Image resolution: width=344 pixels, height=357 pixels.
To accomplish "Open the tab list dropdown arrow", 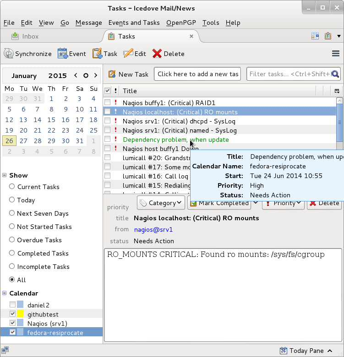I will point(339,36).
